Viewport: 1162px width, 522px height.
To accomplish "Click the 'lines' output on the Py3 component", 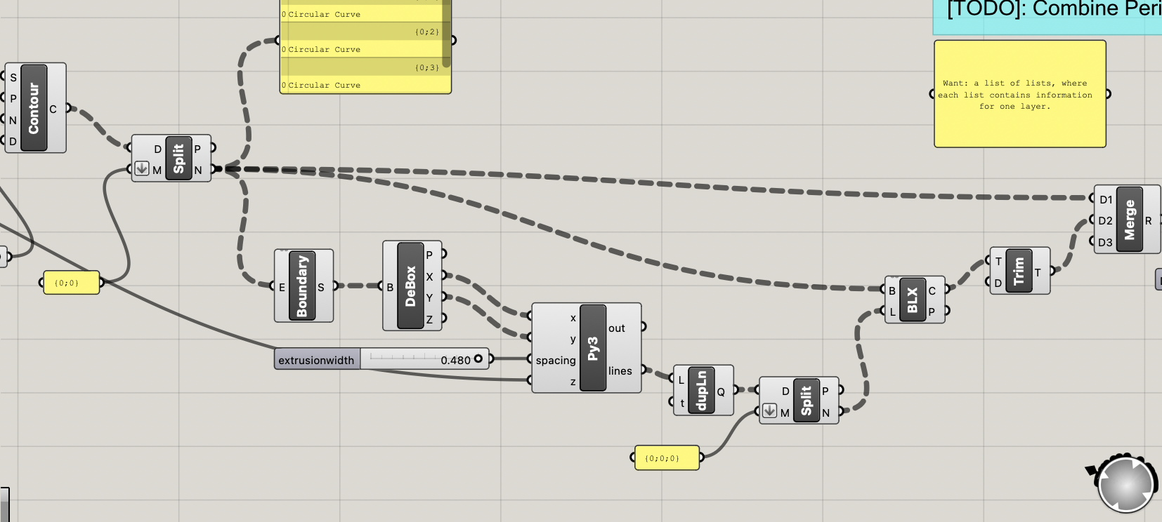I will pos(620,370).
